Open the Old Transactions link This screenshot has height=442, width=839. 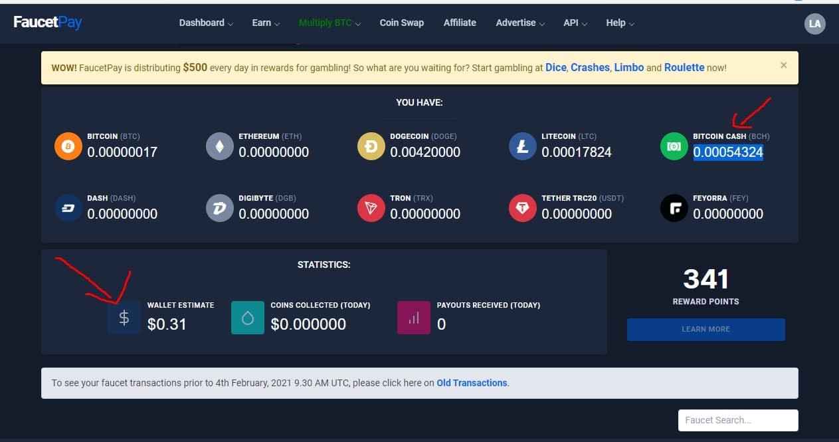[x=472, y=383]
